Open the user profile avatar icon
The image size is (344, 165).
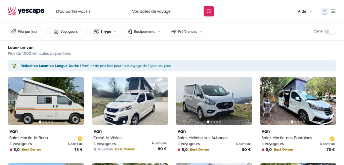coord(325,11)
